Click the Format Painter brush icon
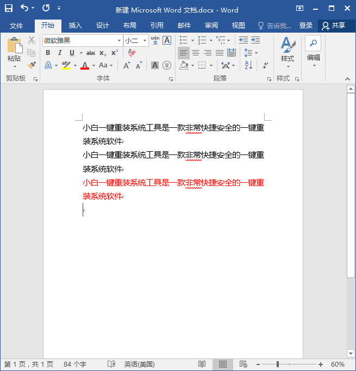This screenshot has width=356, height=371. coord(32,65)
